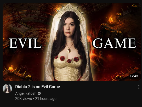Image resolution: width=142 pixels, height=107 pixels.
Task: Click the verified checkmark badge beside Angelikatosh
Action: pyautogui.click(x=39, y=93)
